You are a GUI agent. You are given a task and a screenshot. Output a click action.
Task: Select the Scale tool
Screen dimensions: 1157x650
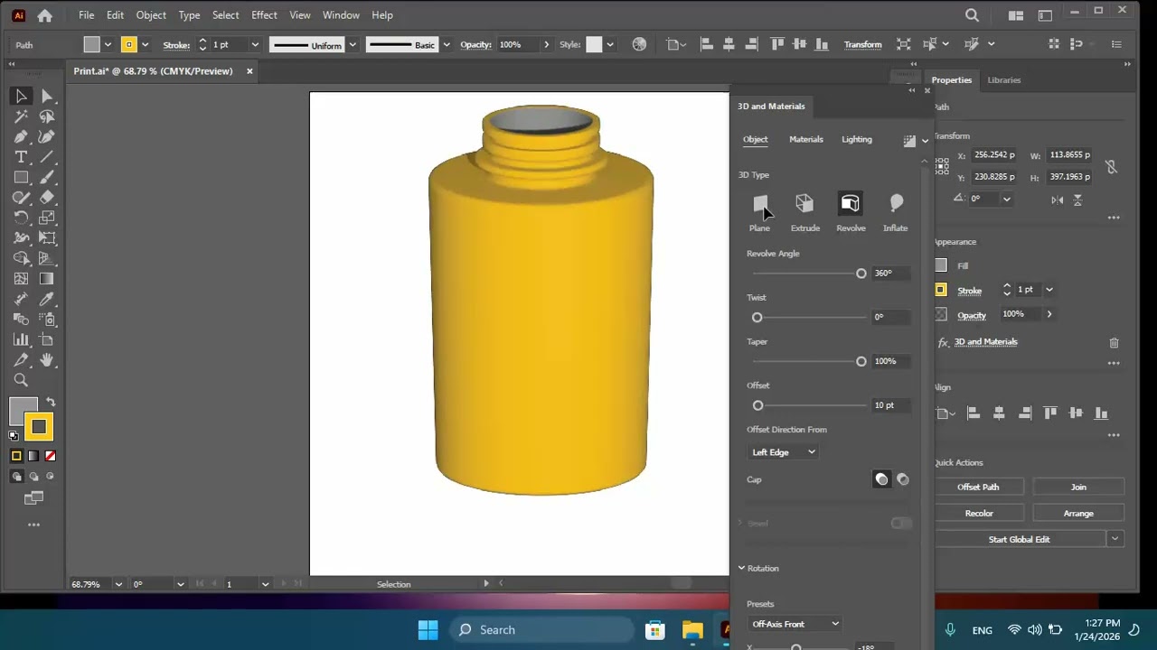[47, 218]
